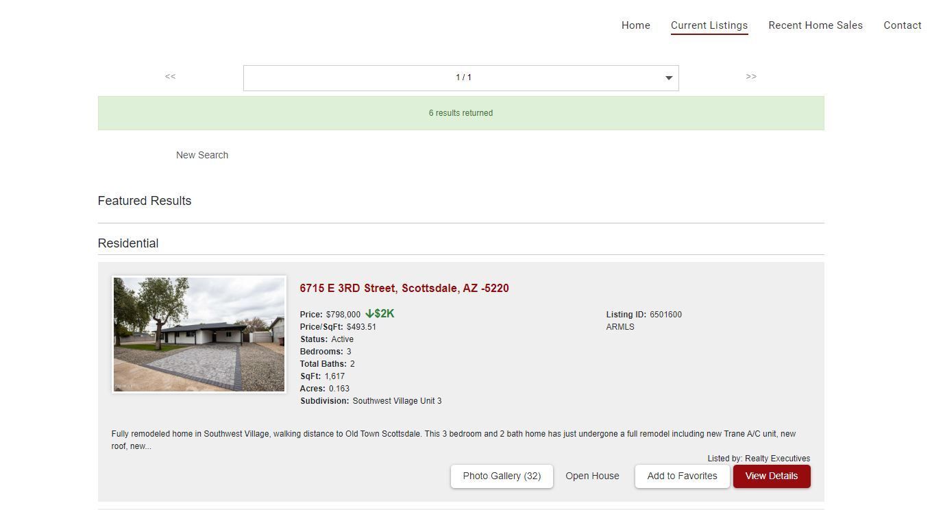Open the 6715 E 3RD Street address link
Image resolution: width=932 pixels, height=510 pixels.
(404, 289)
